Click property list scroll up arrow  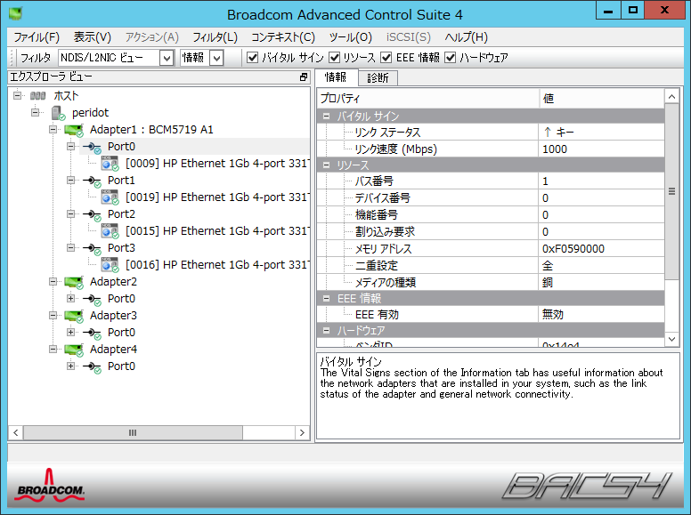point(671,96)
